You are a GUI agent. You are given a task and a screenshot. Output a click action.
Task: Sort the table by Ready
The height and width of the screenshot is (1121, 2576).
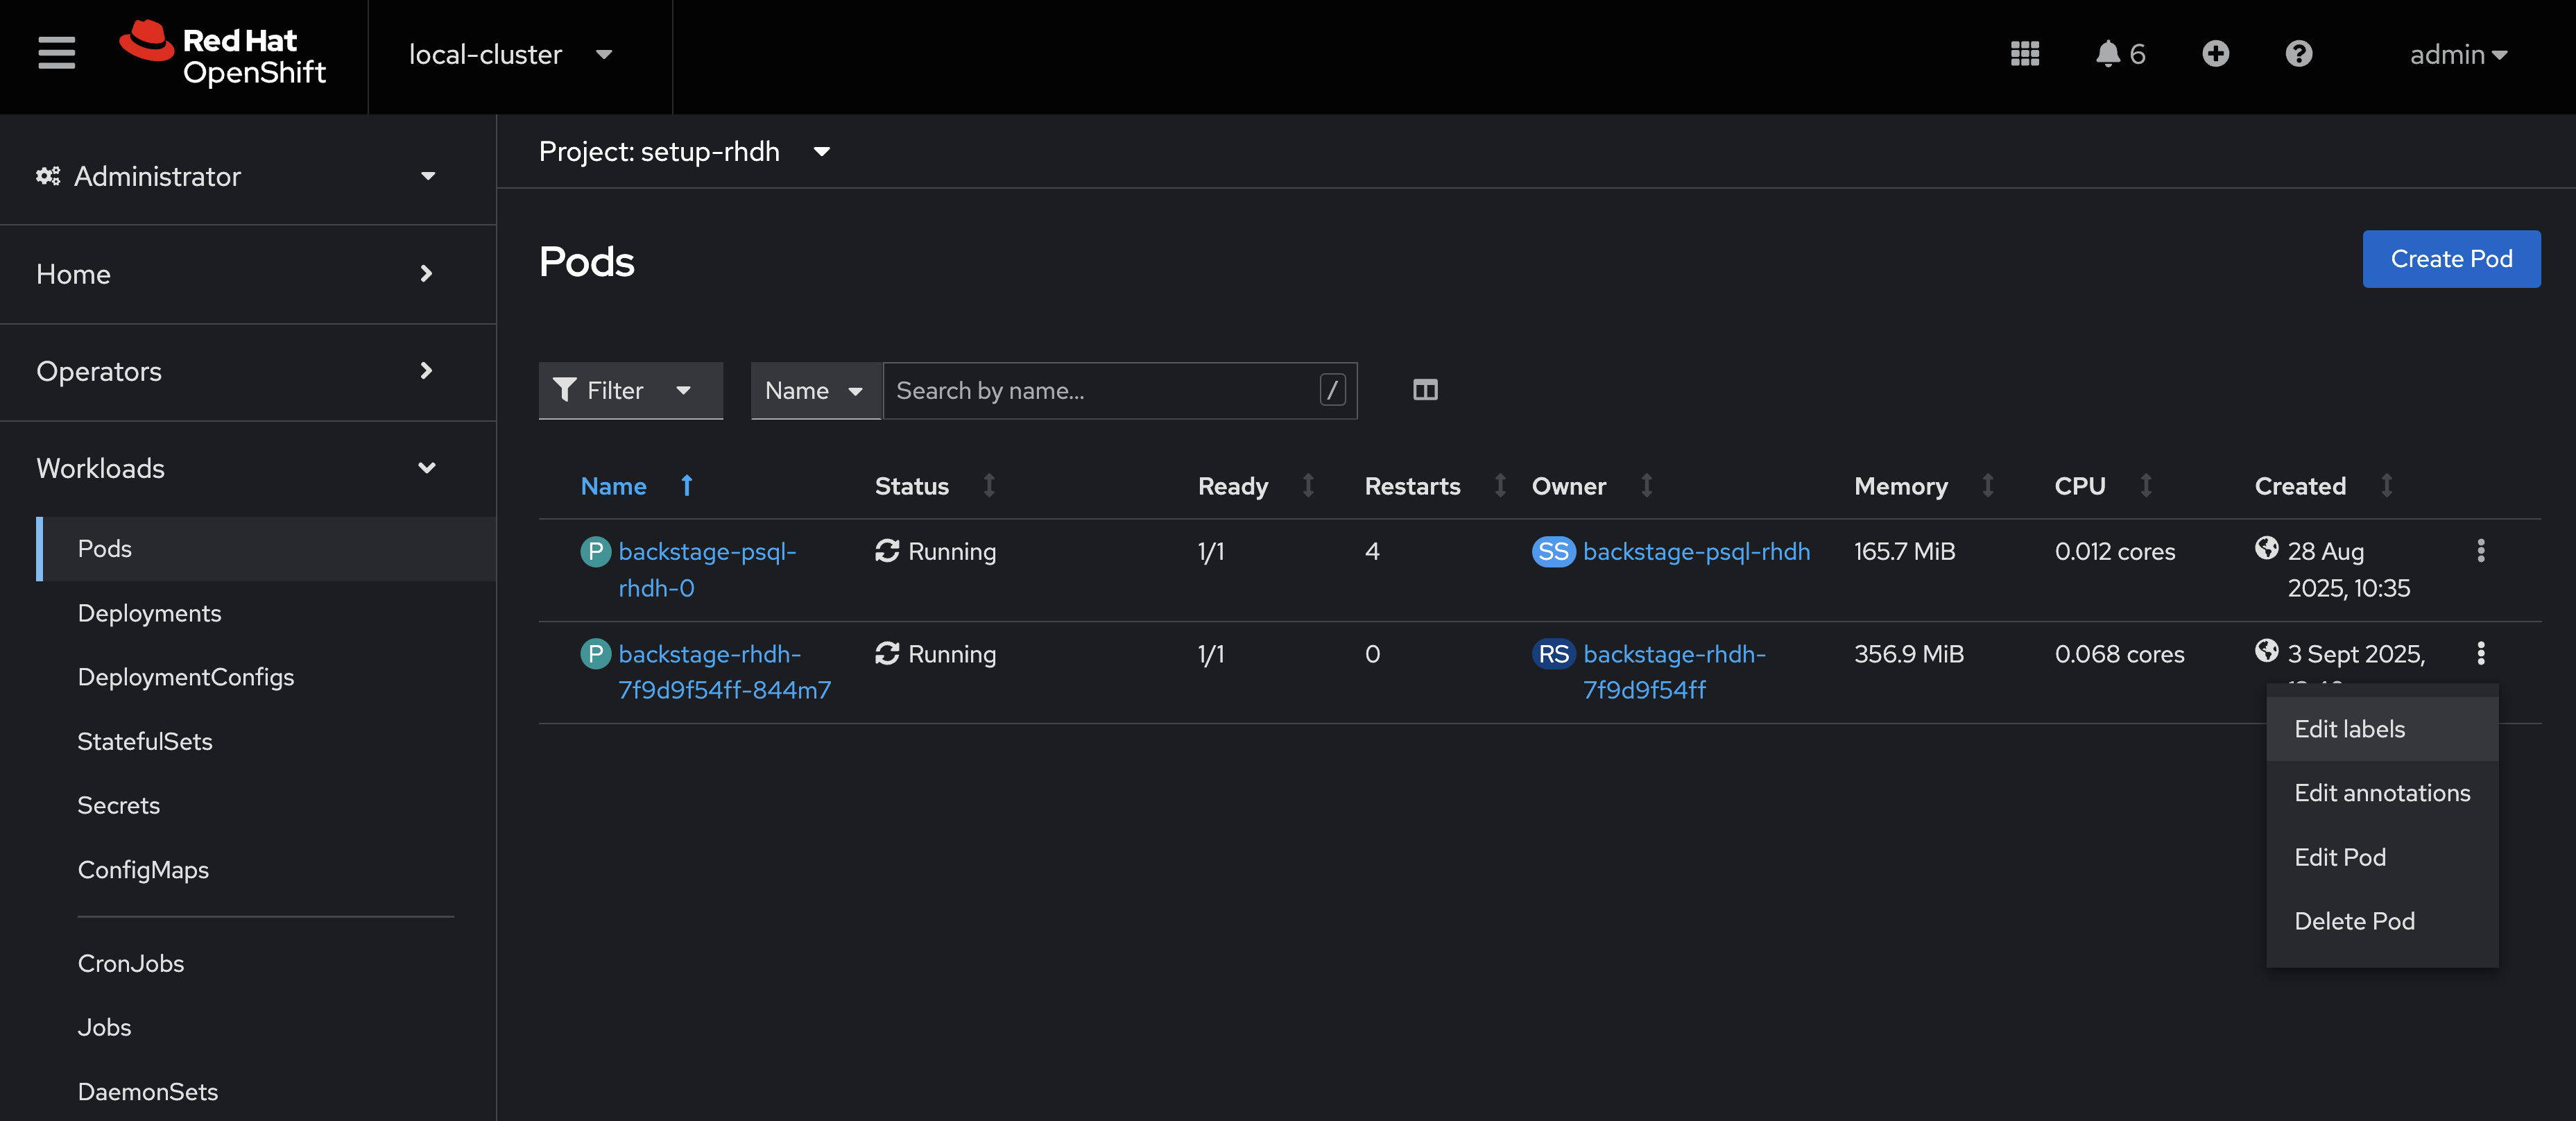(x=1307, y=486)
